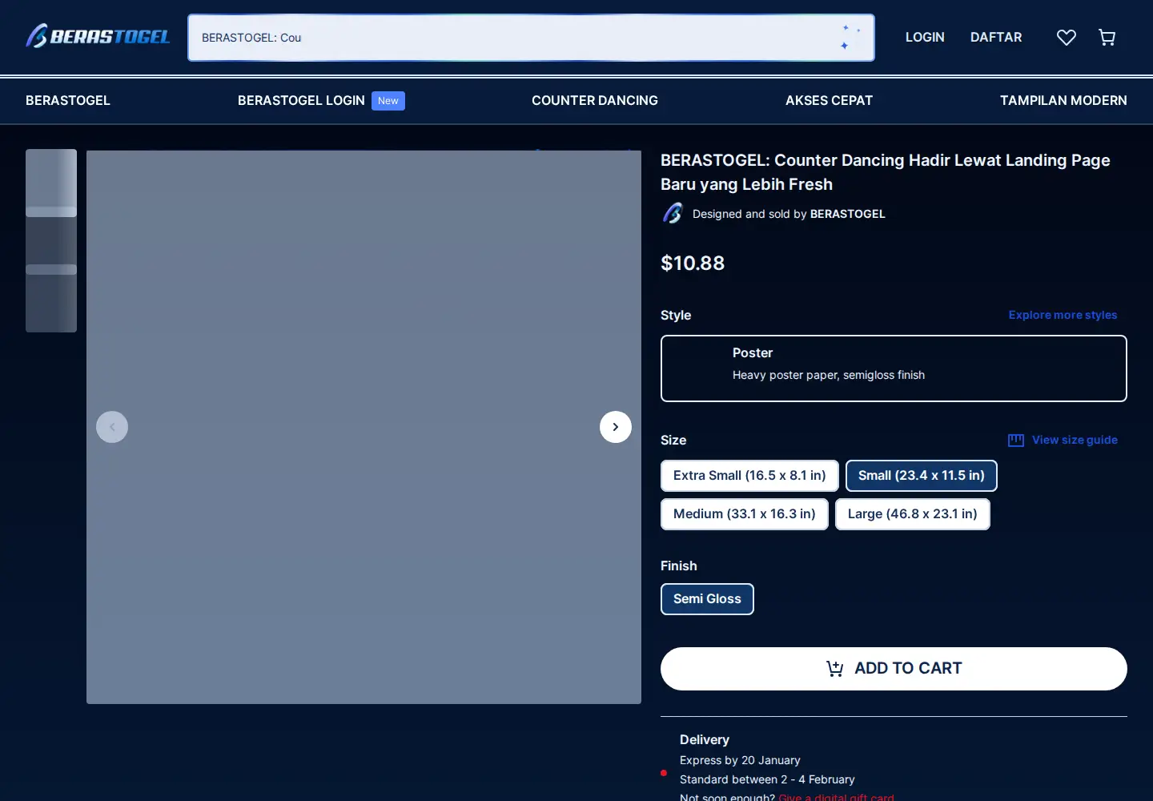Click the 'Heavy poster paper, semigloss finish' text
Image resolution: width=1153 pixels, height=801 pixels.
(x=829, y=375)
